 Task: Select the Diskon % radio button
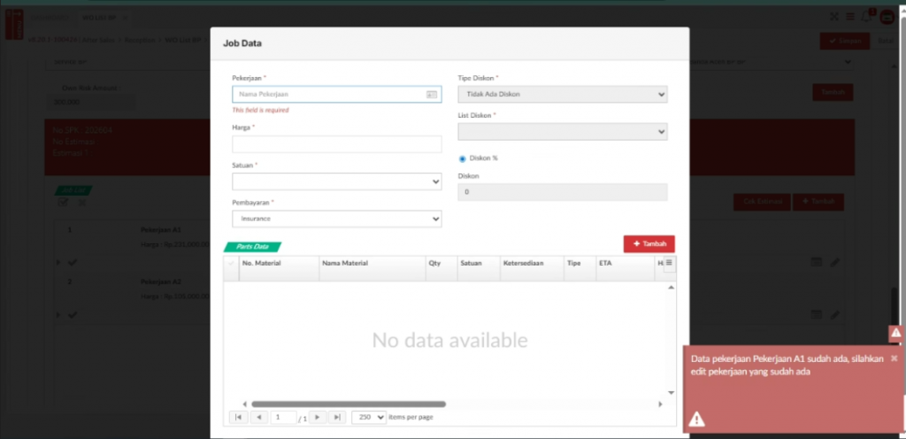(463, 158)
